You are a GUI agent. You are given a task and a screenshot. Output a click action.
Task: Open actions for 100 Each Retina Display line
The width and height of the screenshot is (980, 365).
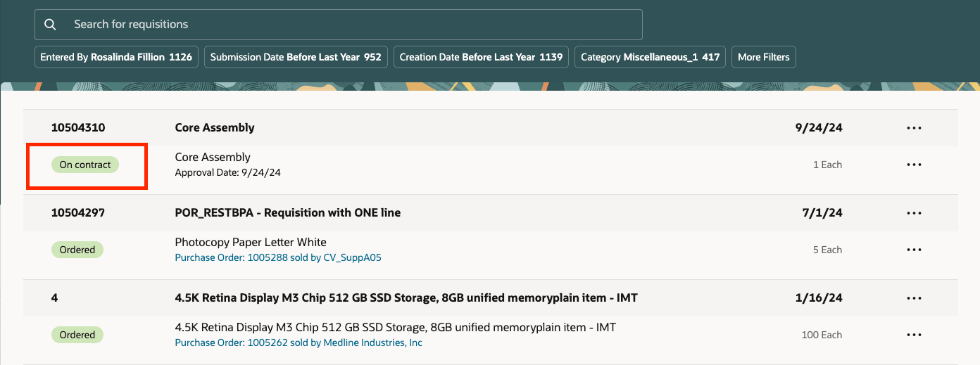coord(914,335)
